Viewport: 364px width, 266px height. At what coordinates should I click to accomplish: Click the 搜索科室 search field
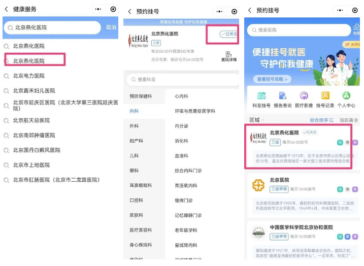[181, 80]
